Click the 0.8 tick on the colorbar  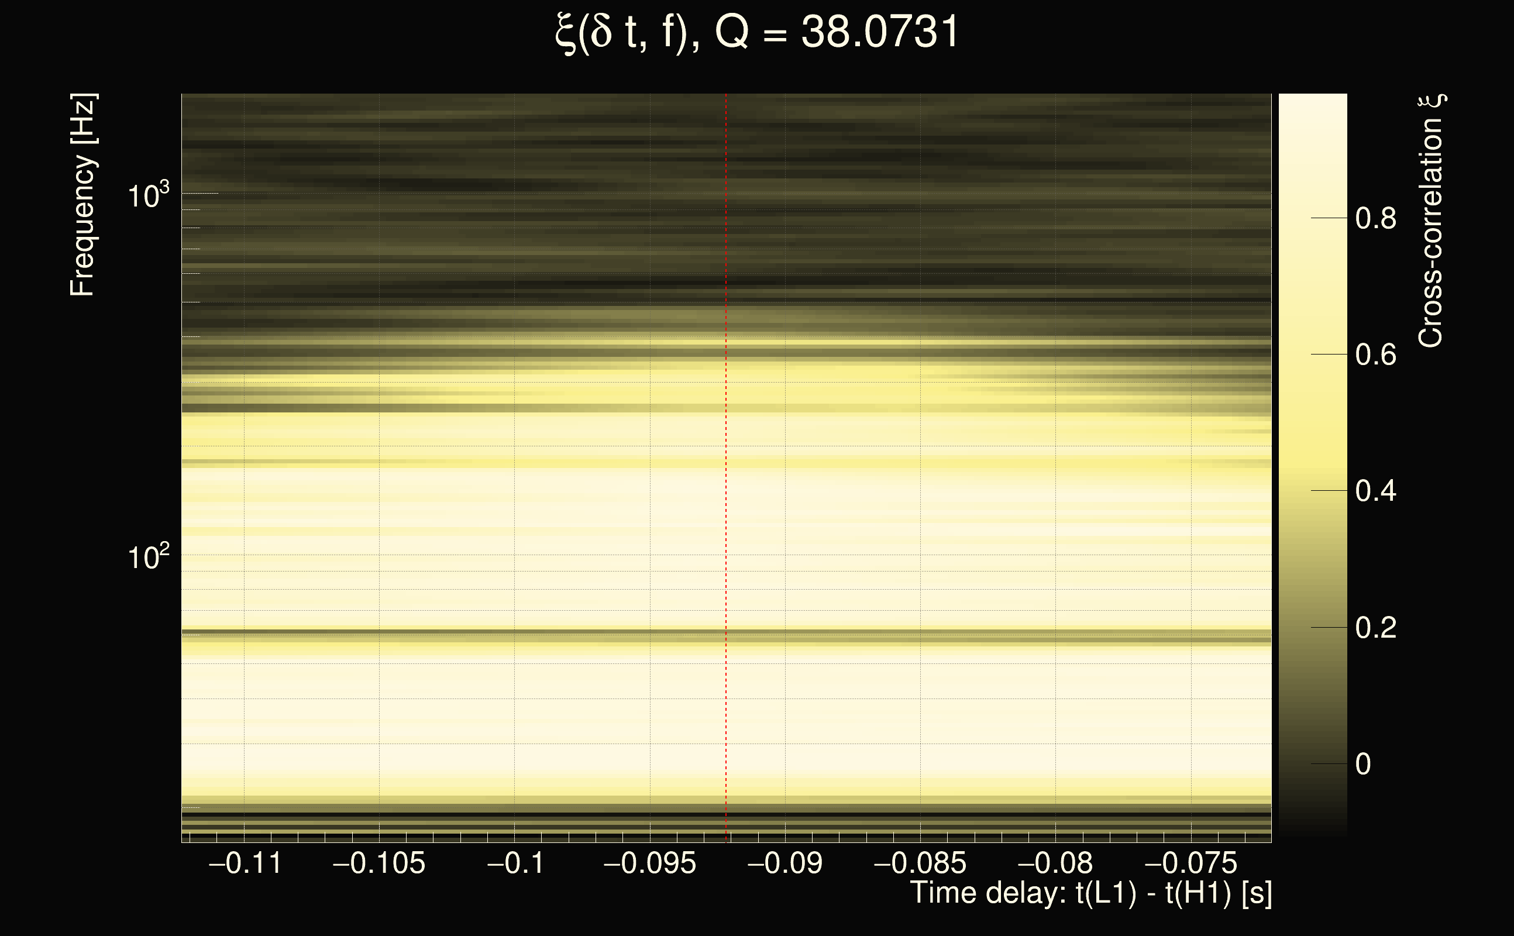pyautogui.click(x=1375, y=219)
